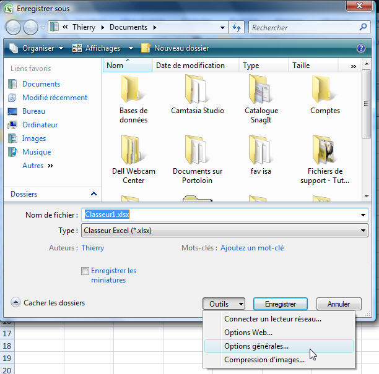
Task: Open the Bases de données folder
Action: (x=133, y=99)
